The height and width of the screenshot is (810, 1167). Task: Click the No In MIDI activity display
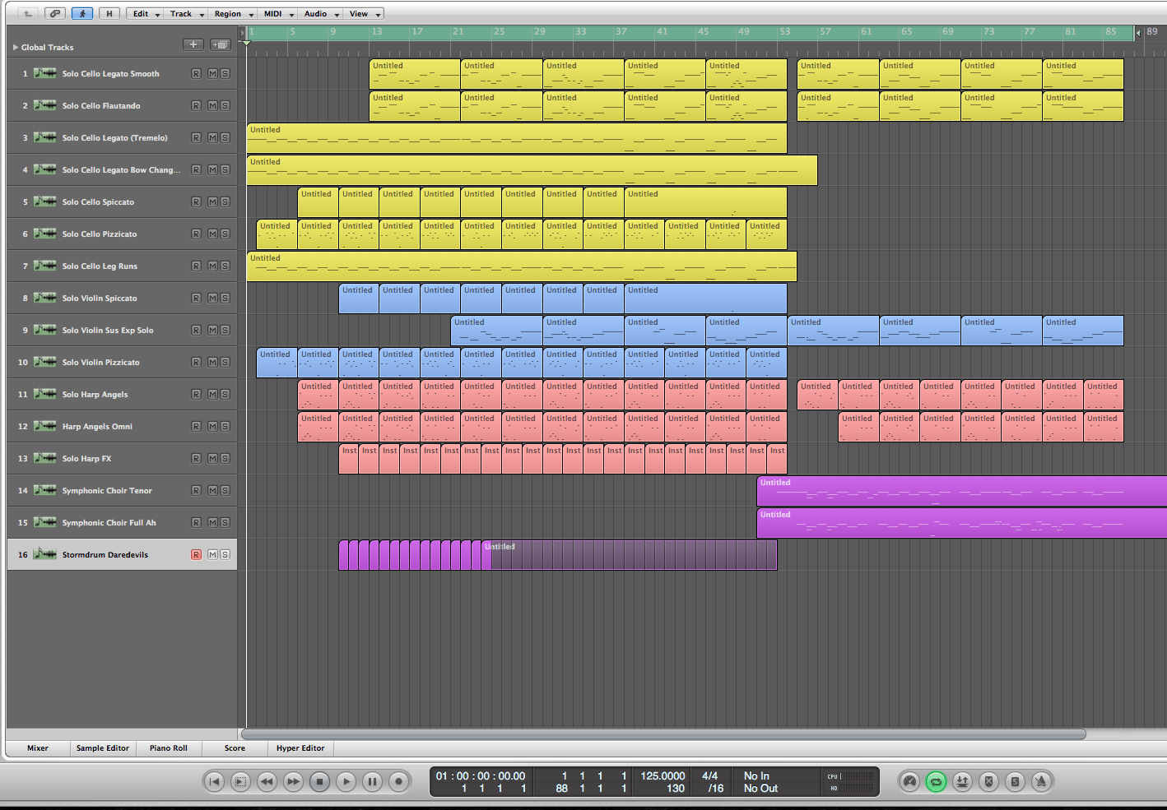pos(756,775)
